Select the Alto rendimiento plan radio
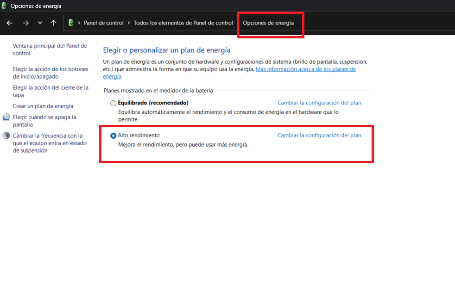 coord(113,135)
